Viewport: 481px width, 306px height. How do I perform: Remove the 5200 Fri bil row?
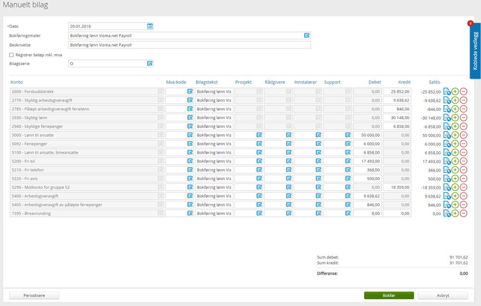(x=463, y=161)
